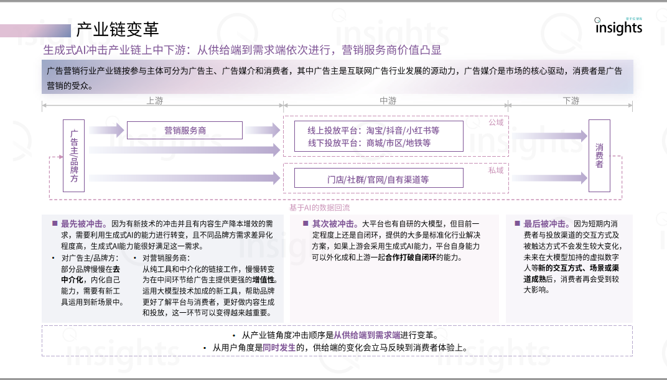This screenshot has height=380, width=667.
Task: Click the arrow from 营销服务商 to 公域 box
Action: pos(263,130)
